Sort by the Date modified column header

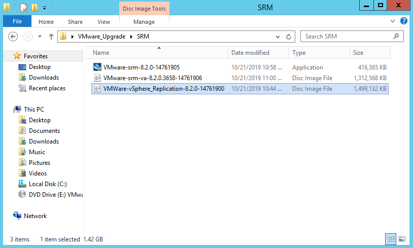tap(258, 53)
